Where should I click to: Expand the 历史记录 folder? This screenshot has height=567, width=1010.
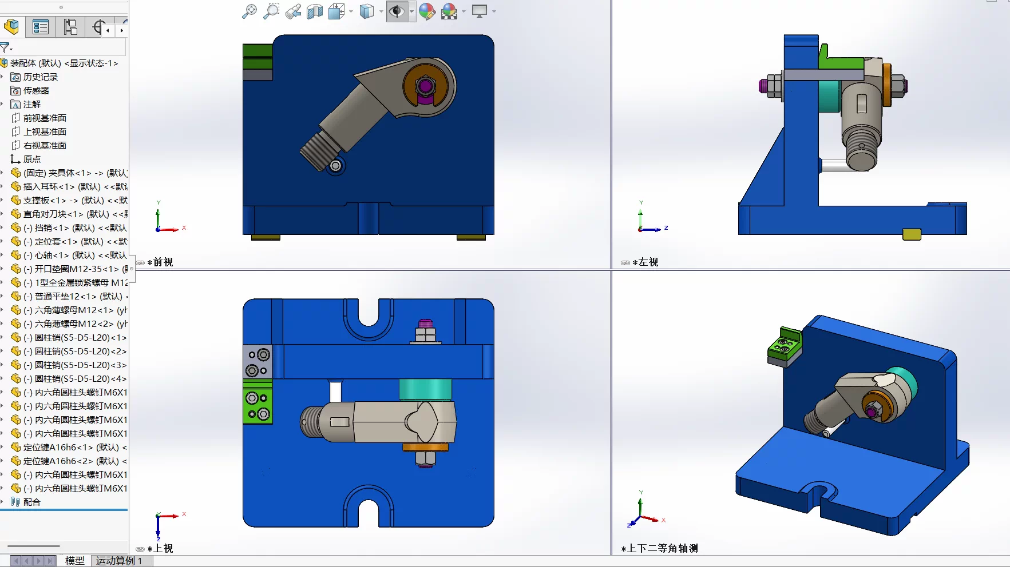pyautogui.click(x=2, y=77)
